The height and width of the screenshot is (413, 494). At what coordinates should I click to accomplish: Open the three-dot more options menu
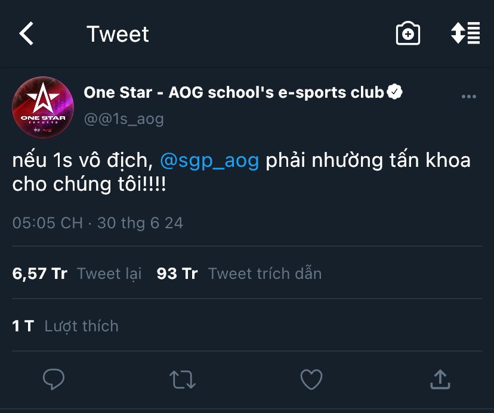pyautogui.click(x=468, y=97)
